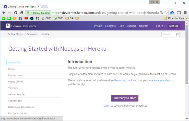Go to View logs step

13,88
